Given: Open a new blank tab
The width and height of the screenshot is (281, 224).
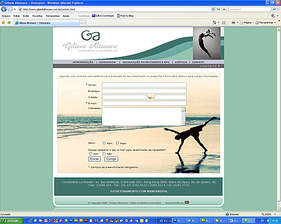Looking at the screenshot, I should [83, 23].
